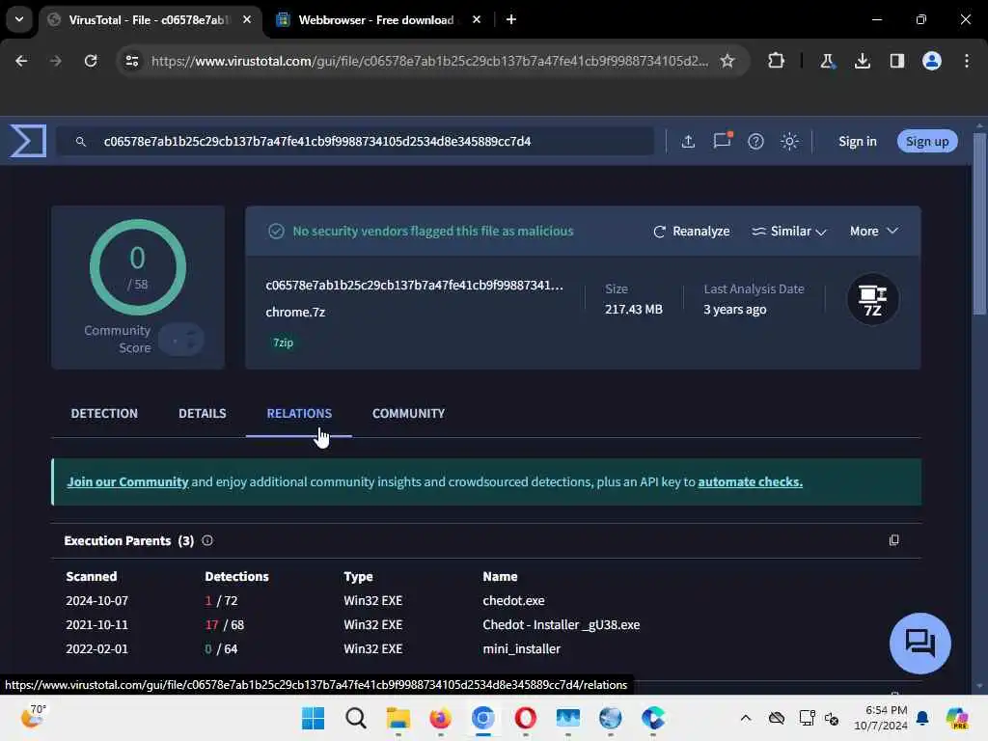Click the 7Z file type icon
The height and width of the screenshot is (741, 988).
(872, 299)
